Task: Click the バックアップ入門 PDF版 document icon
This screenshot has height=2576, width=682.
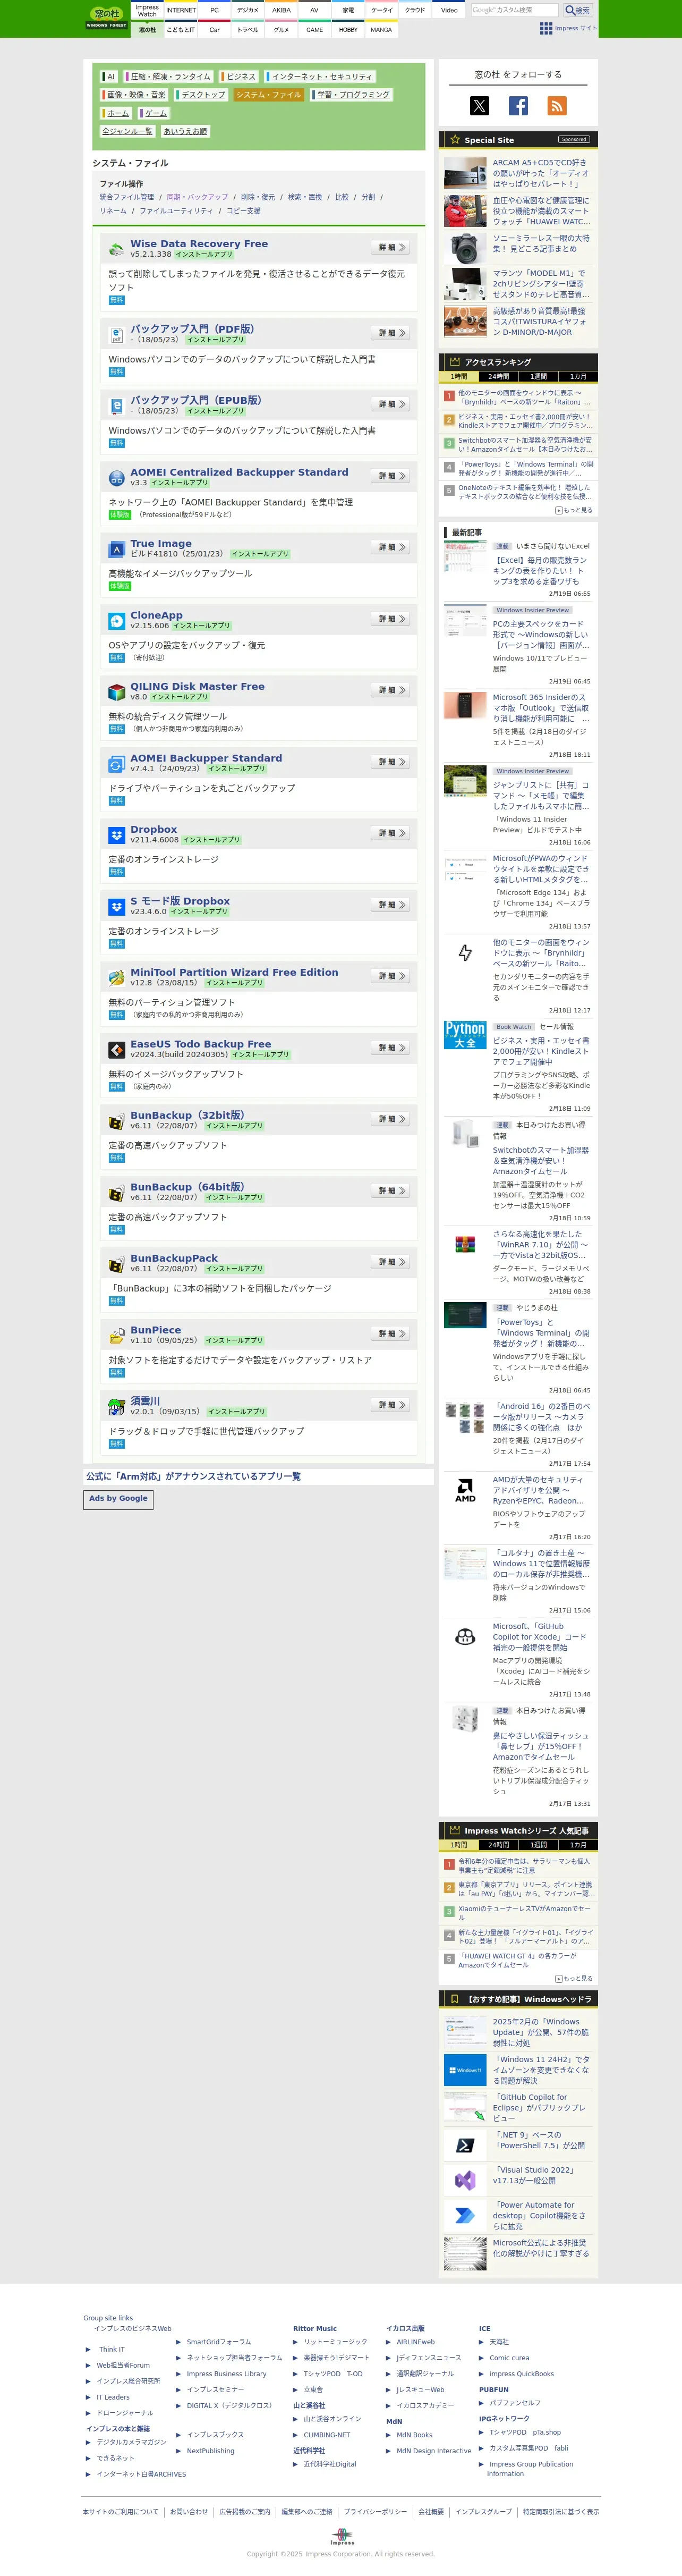Action: [117, 334]
